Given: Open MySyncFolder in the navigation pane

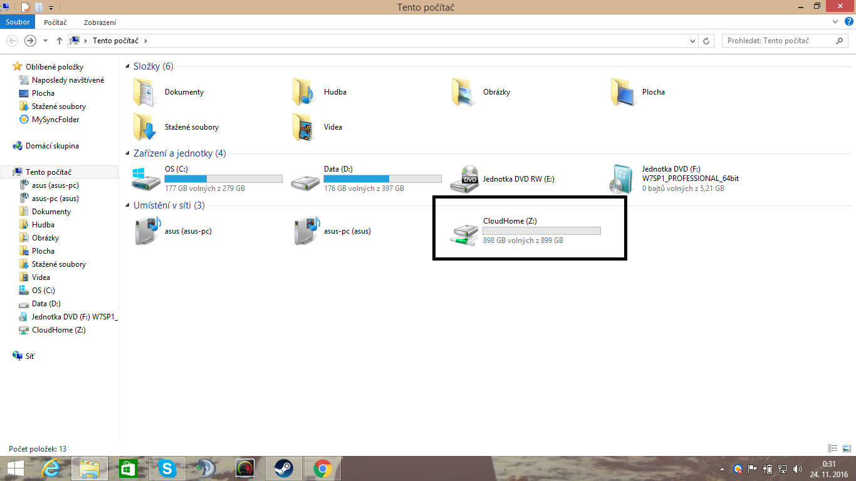Looking at the screenshot, I should point(55,120).
